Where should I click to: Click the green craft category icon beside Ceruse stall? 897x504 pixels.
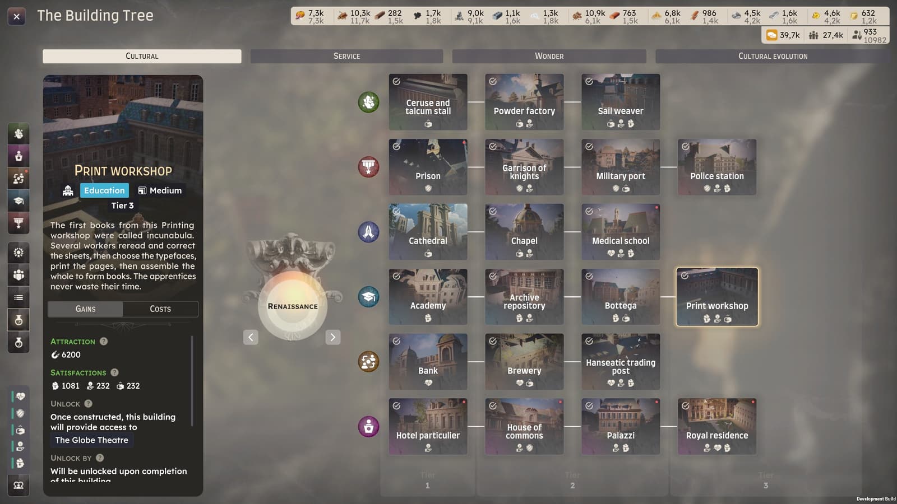[x=368, y=102]
